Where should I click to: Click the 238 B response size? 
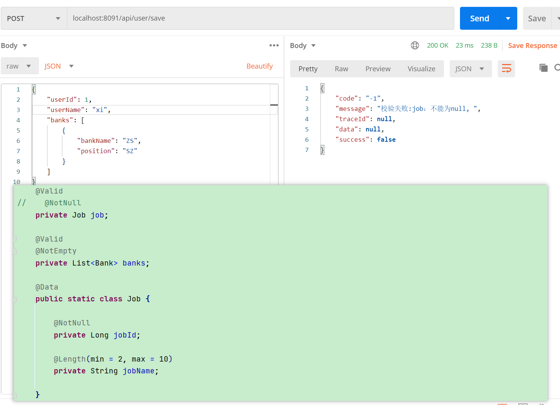(489, 45)
